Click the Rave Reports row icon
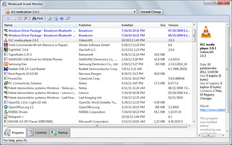232x145 pixels. pos(6,74)
